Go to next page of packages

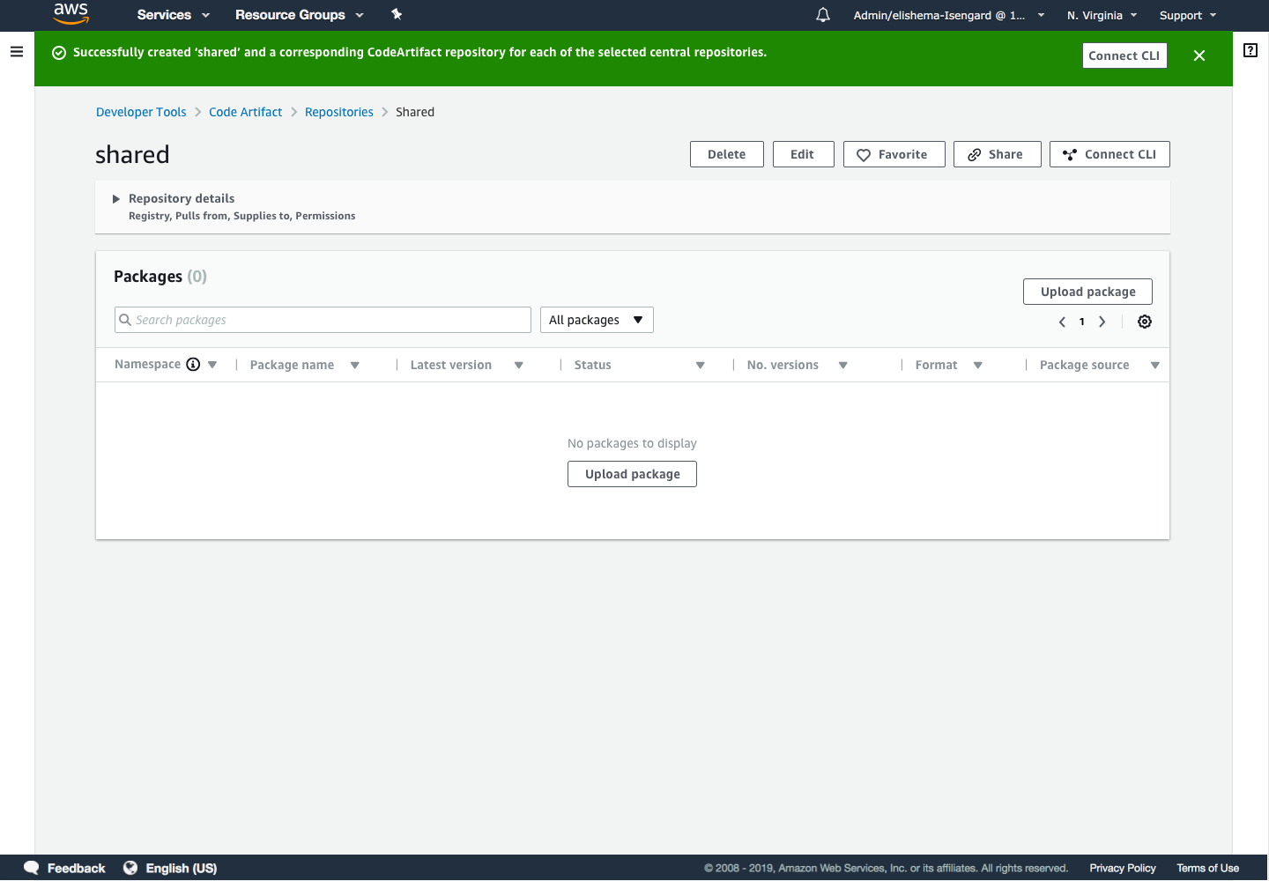point(1102,322)
